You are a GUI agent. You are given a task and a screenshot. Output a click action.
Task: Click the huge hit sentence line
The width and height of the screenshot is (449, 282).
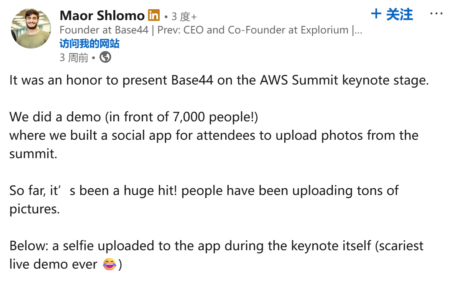point(204,190)
